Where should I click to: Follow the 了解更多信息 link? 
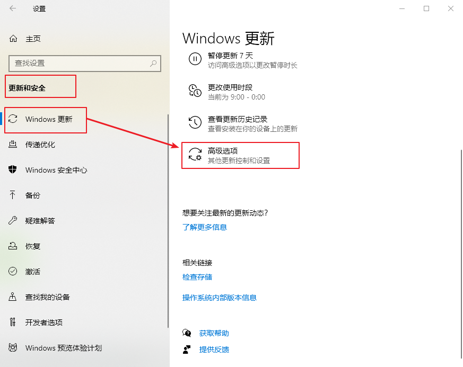pyautogui.click(x=205, y=227)
